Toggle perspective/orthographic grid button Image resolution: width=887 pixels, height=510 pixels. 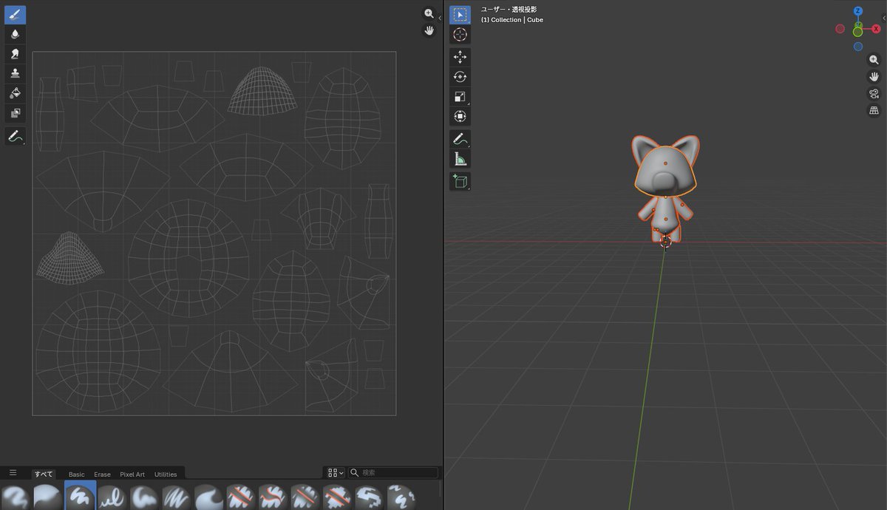click(874, 111)
